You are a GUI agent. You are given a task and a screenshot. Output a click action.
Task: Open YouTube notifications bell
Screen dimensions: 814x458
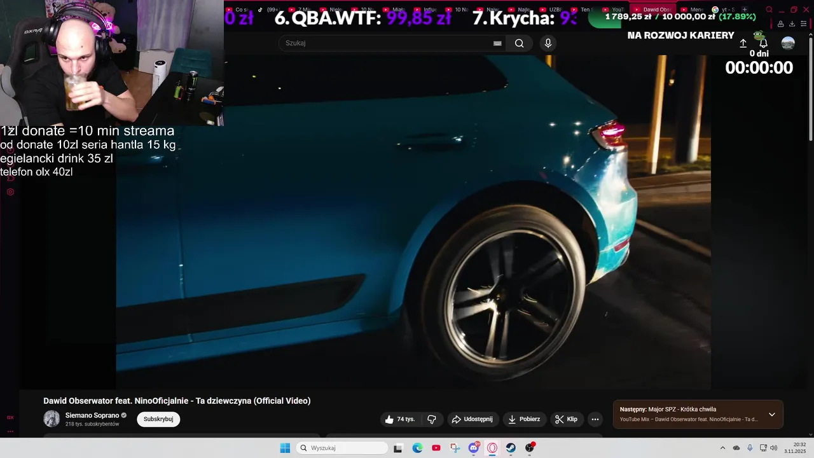(763, 43)
